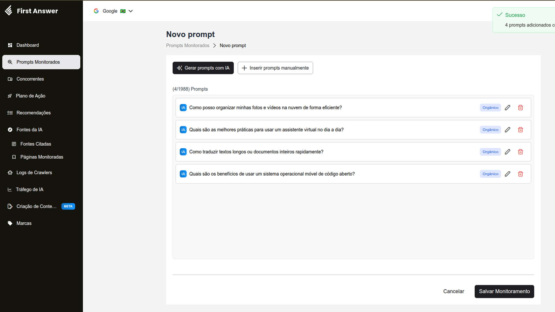Open Plano de Ação page

[41, 96]
